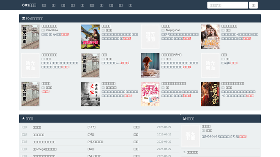Click the search button next to the search field
This screenshot has height=157, width=280.
pyautogui.click(x=253, y=5)
